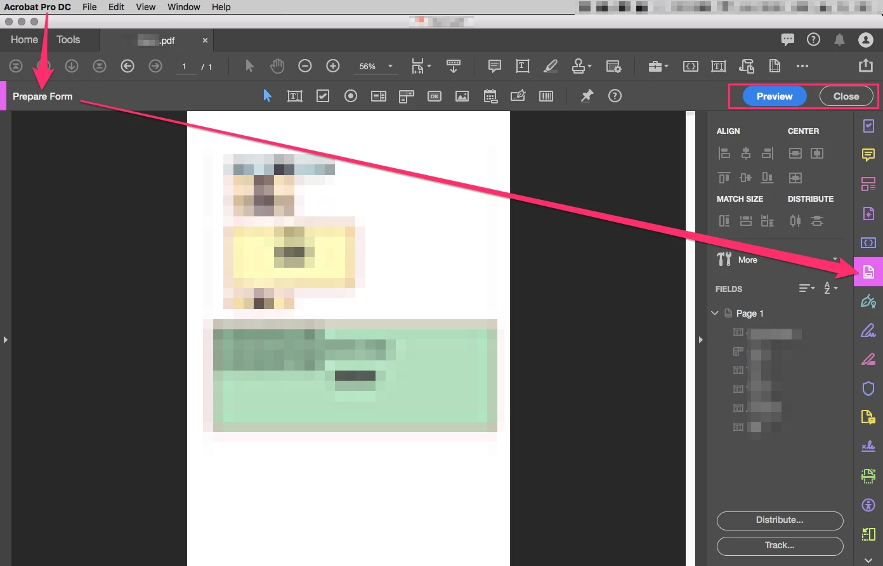
Task: Select the Highlight text tool
Action: (551, 66)
